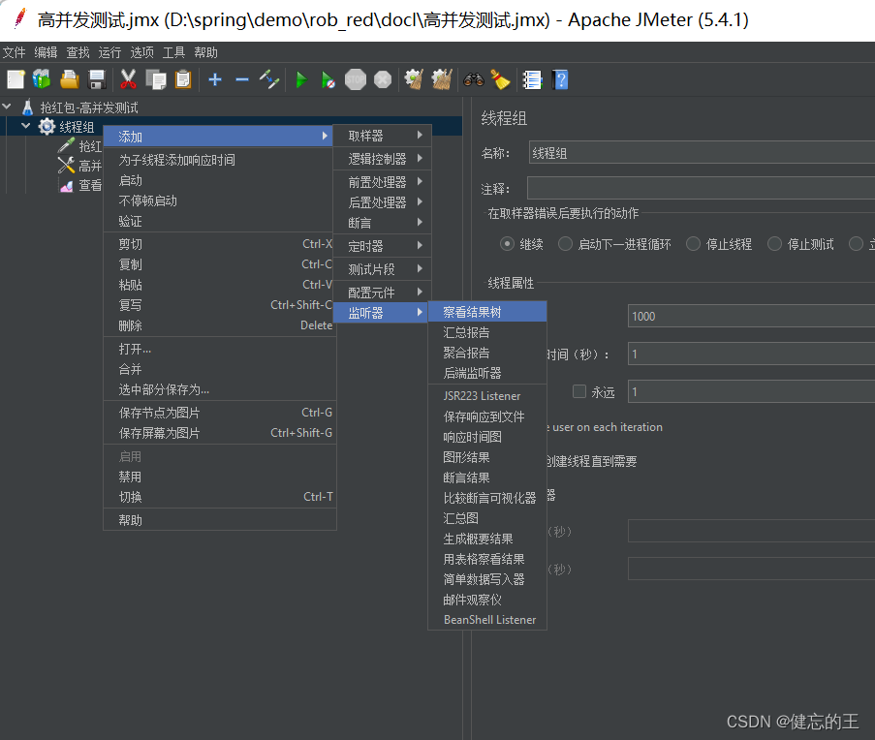Choose 响应时间图 listener
Image resolution: width=875 pixels, height=740 pixels.
click(x=487, y=437)
